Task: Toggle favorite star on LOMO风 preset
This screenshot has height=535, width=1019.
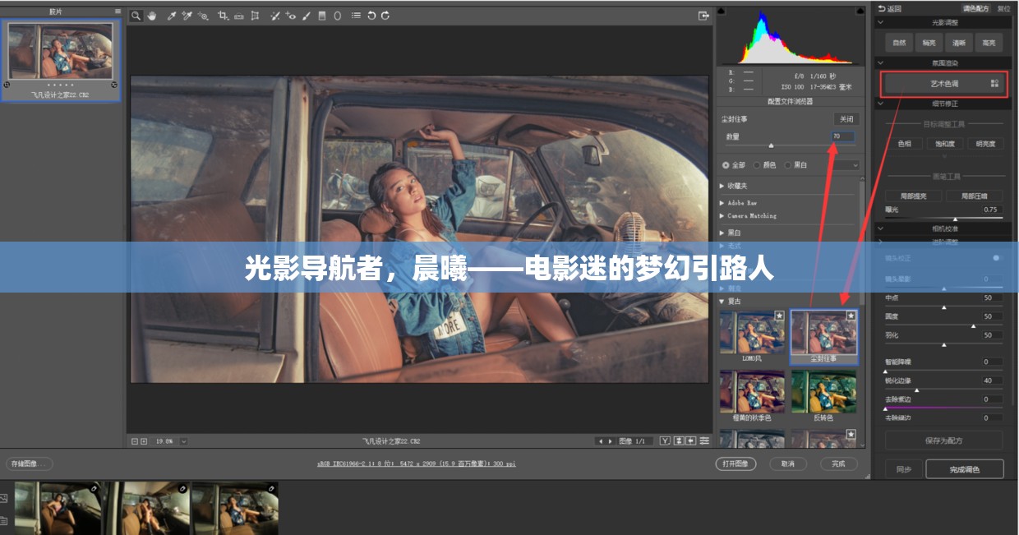Action: tap(779, 315)
